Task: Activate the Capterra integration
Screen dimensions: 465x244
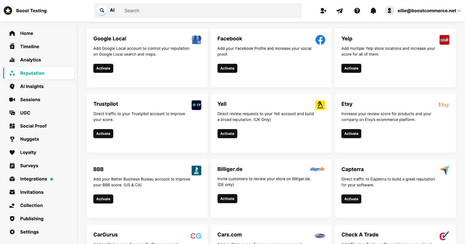Action: pos(351,199)
